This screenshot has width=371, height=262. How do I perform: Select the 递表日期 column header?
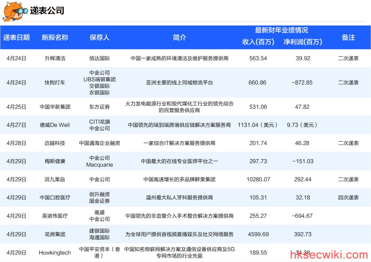tap(16, 37)
